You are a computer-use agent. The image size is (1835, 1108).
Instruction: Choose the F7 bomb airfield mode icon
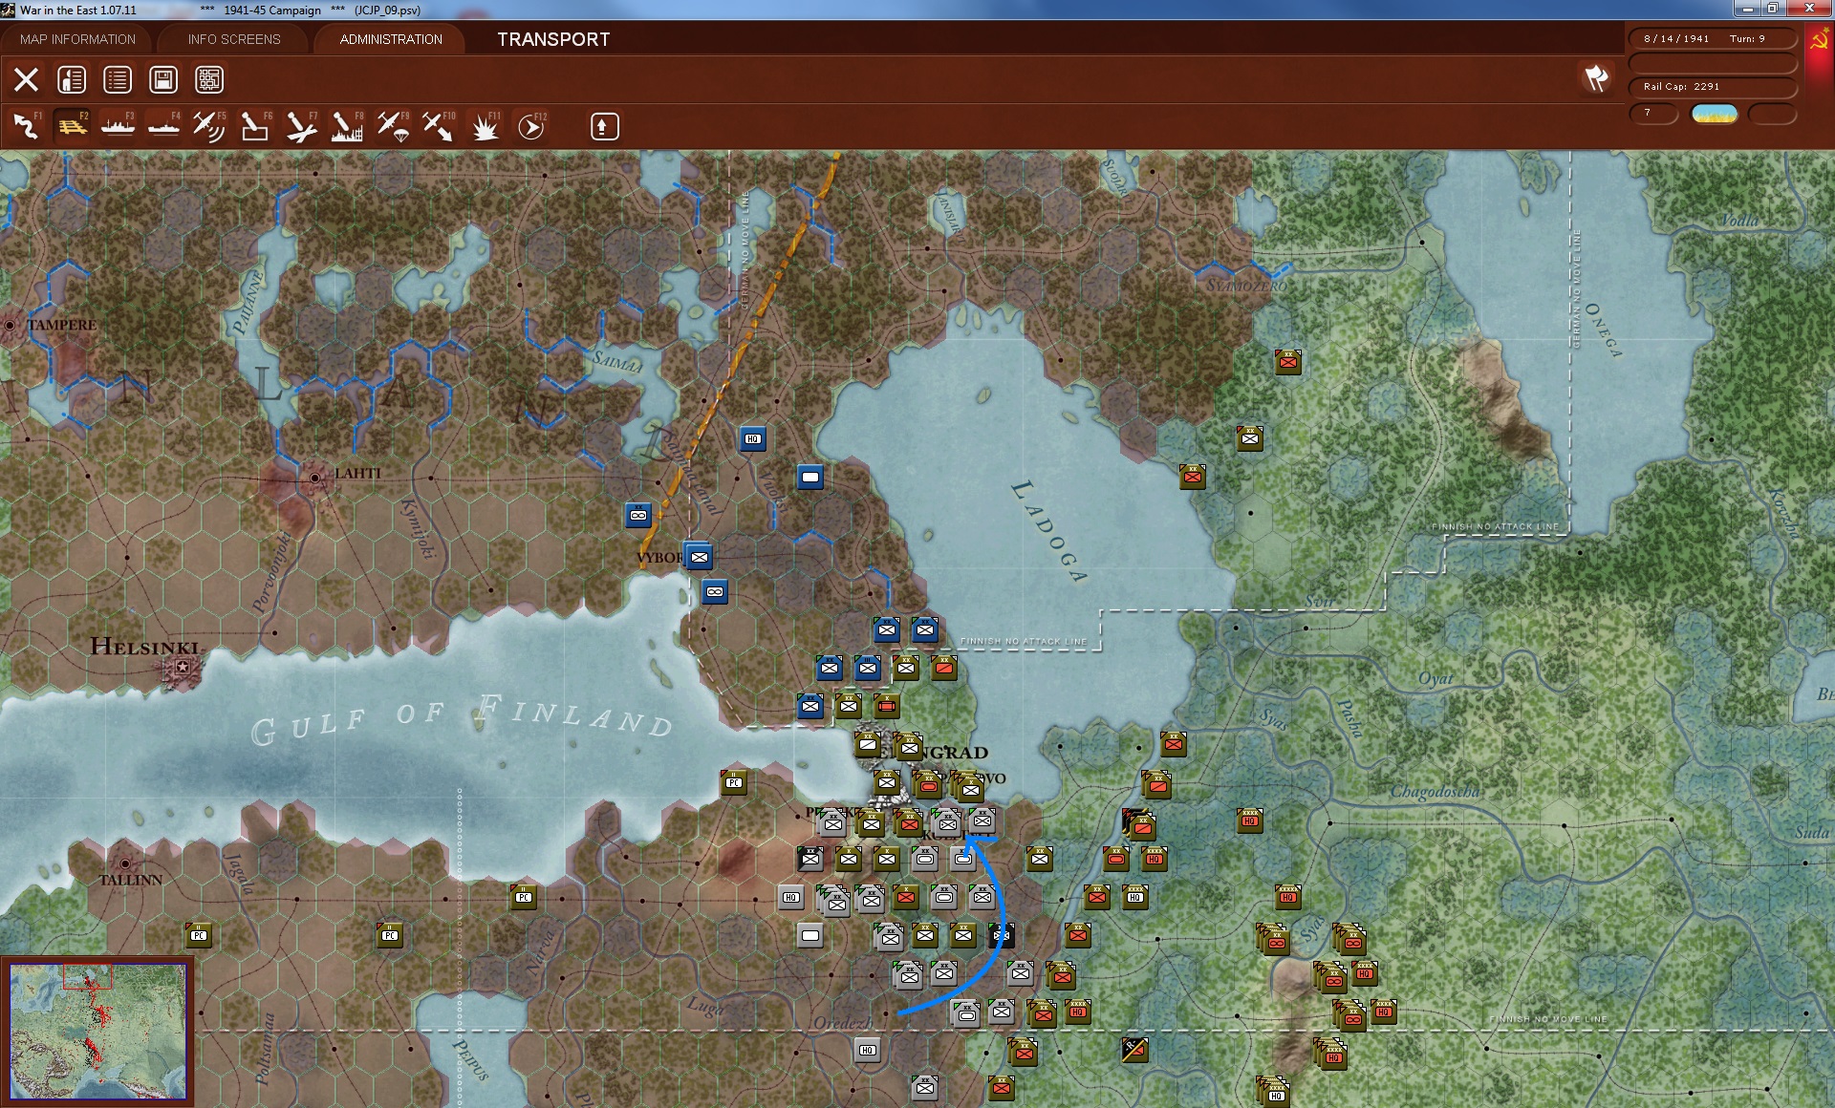coord(301,126)
